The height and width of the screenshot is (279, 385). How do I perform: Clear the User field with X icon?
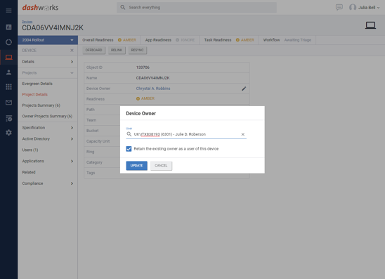[x=242, y=134]
